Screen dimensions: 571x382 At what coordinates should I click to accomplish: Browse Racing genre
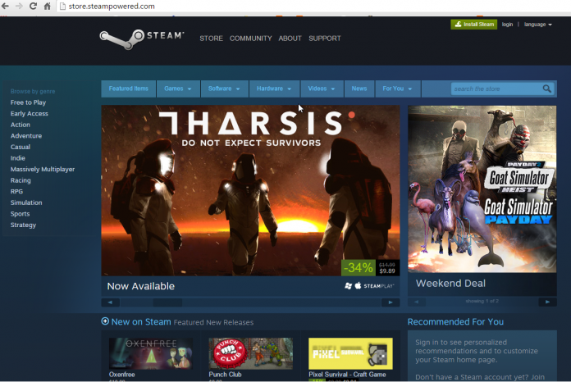tap(21, 180)
